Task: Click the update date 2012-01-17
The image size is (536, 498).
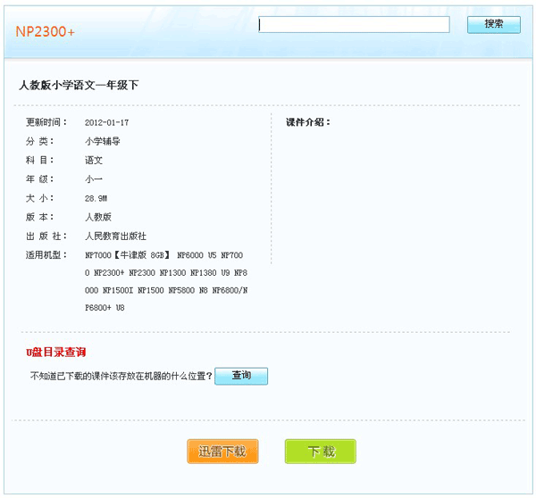Action: 106,122
